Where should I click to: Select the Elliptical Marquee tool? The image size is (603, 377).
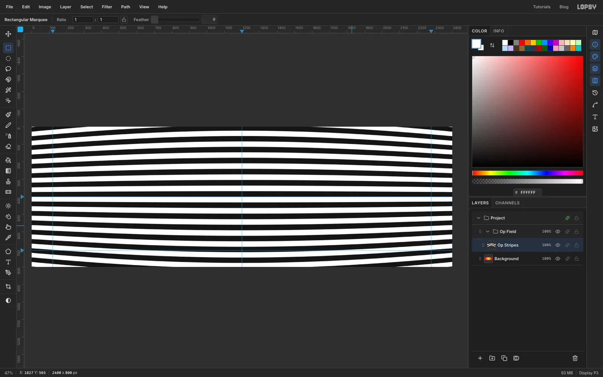coord(8,58)
